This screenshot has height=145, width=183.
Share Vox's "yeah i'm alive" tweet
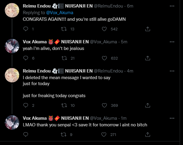tap(148, 58)
